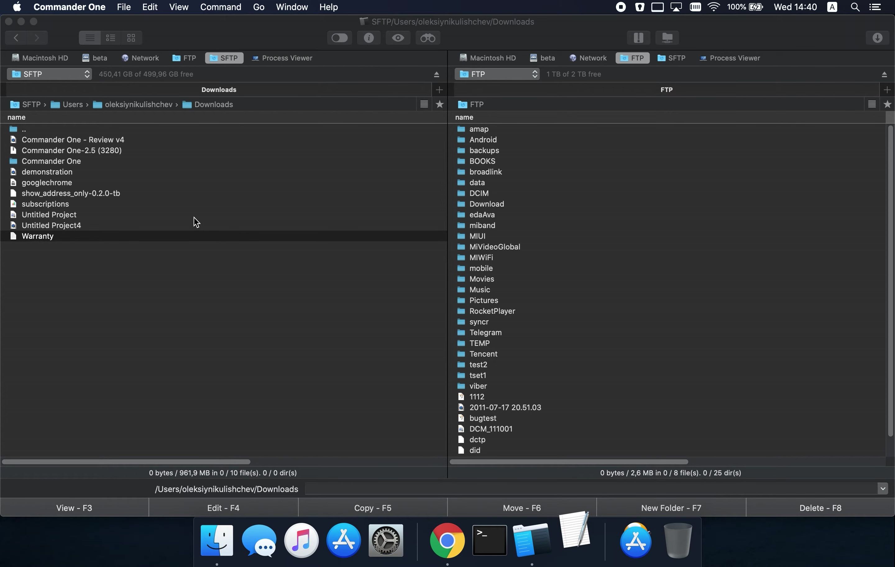Open the downloads queue arrow icon
895x567 pixels.
878,38
